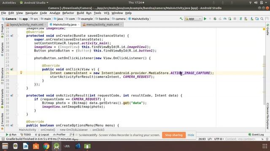Collapse the OnClickListener fold on line 22

click(17, 58)
